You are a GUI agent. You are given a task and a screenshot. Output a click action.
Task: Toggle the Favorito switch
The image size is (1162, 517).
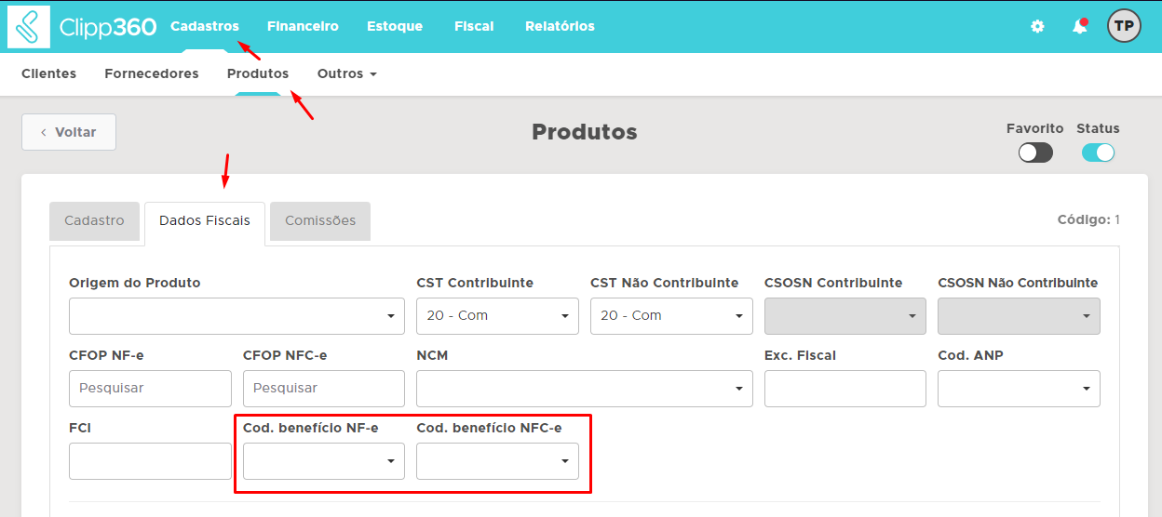click(x=1035, y=153)
